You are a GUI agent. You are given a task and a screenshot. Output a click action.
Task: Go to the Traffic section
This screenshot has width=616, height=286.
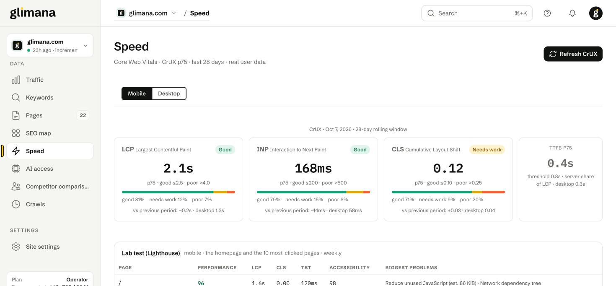[x=50, y=80]
